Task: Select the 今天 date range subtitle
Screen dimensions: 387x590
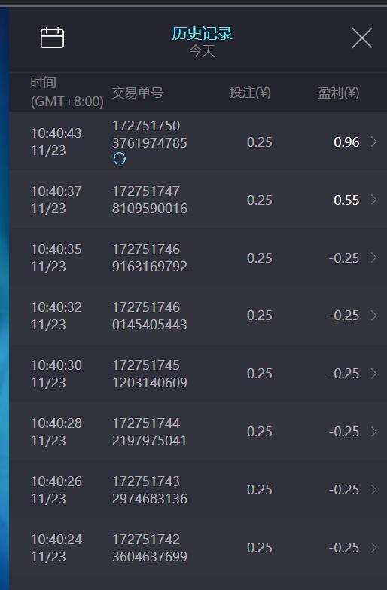Action: 202,50
